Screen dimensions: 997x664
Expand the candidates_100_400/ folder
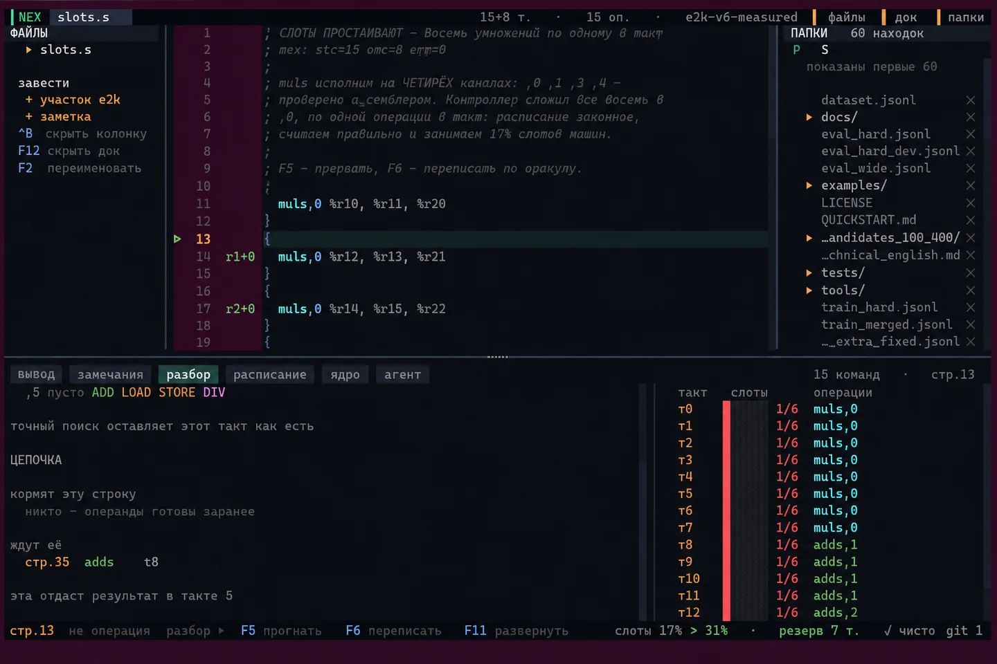pyautogui.click(x=809, y=238)
